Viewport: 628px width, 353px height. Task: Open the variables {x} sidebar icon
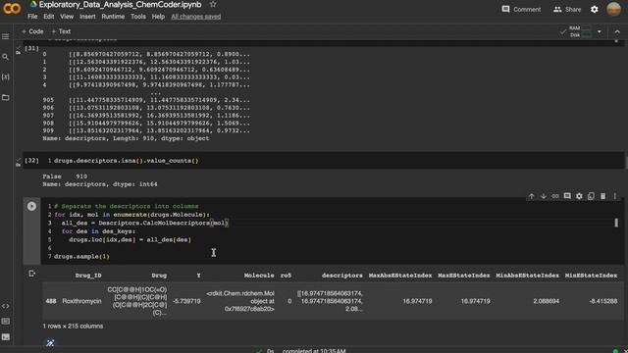(x=6, y=76)
